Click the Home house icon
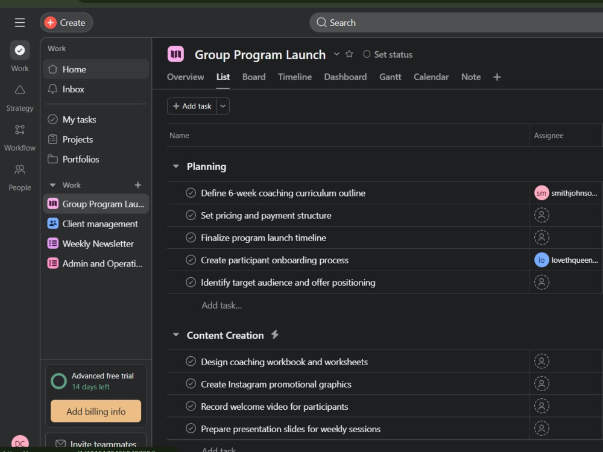The height and width of the screenshot is (452, 603). [x=52, y=69]
